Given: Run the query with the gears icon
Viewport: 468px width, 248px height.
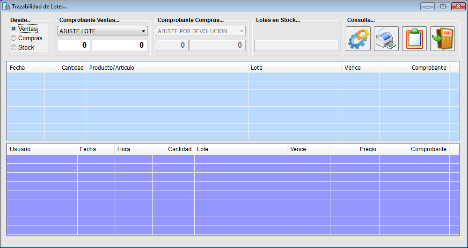Looking at the screenshot, I should 358,38.
